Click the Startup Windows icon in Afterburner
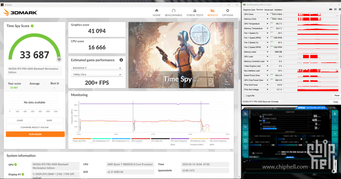The width and height of the screenshot is (341, 179). 253,153
